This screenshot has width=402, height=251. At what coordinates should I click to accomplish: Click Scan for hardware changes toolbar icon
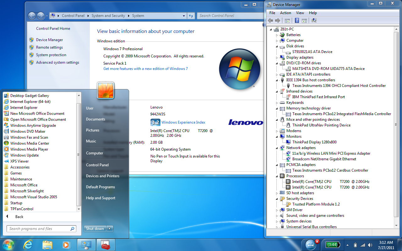click(x=314, y=21)
